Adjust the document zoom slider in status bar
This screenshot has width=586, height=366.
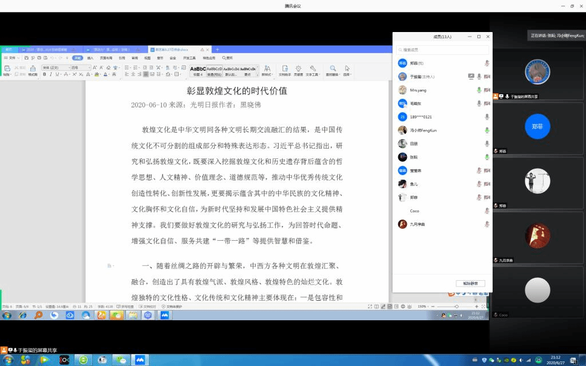point(457,307)
